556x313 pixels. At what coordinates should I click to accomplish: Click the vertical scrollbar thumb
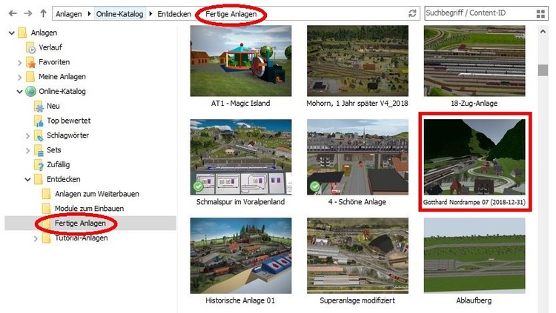[x=543, y=70]
